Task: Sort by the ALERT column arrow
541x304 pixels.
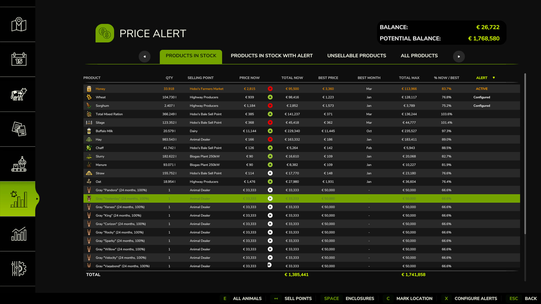Action: click(x=494, y=78)
